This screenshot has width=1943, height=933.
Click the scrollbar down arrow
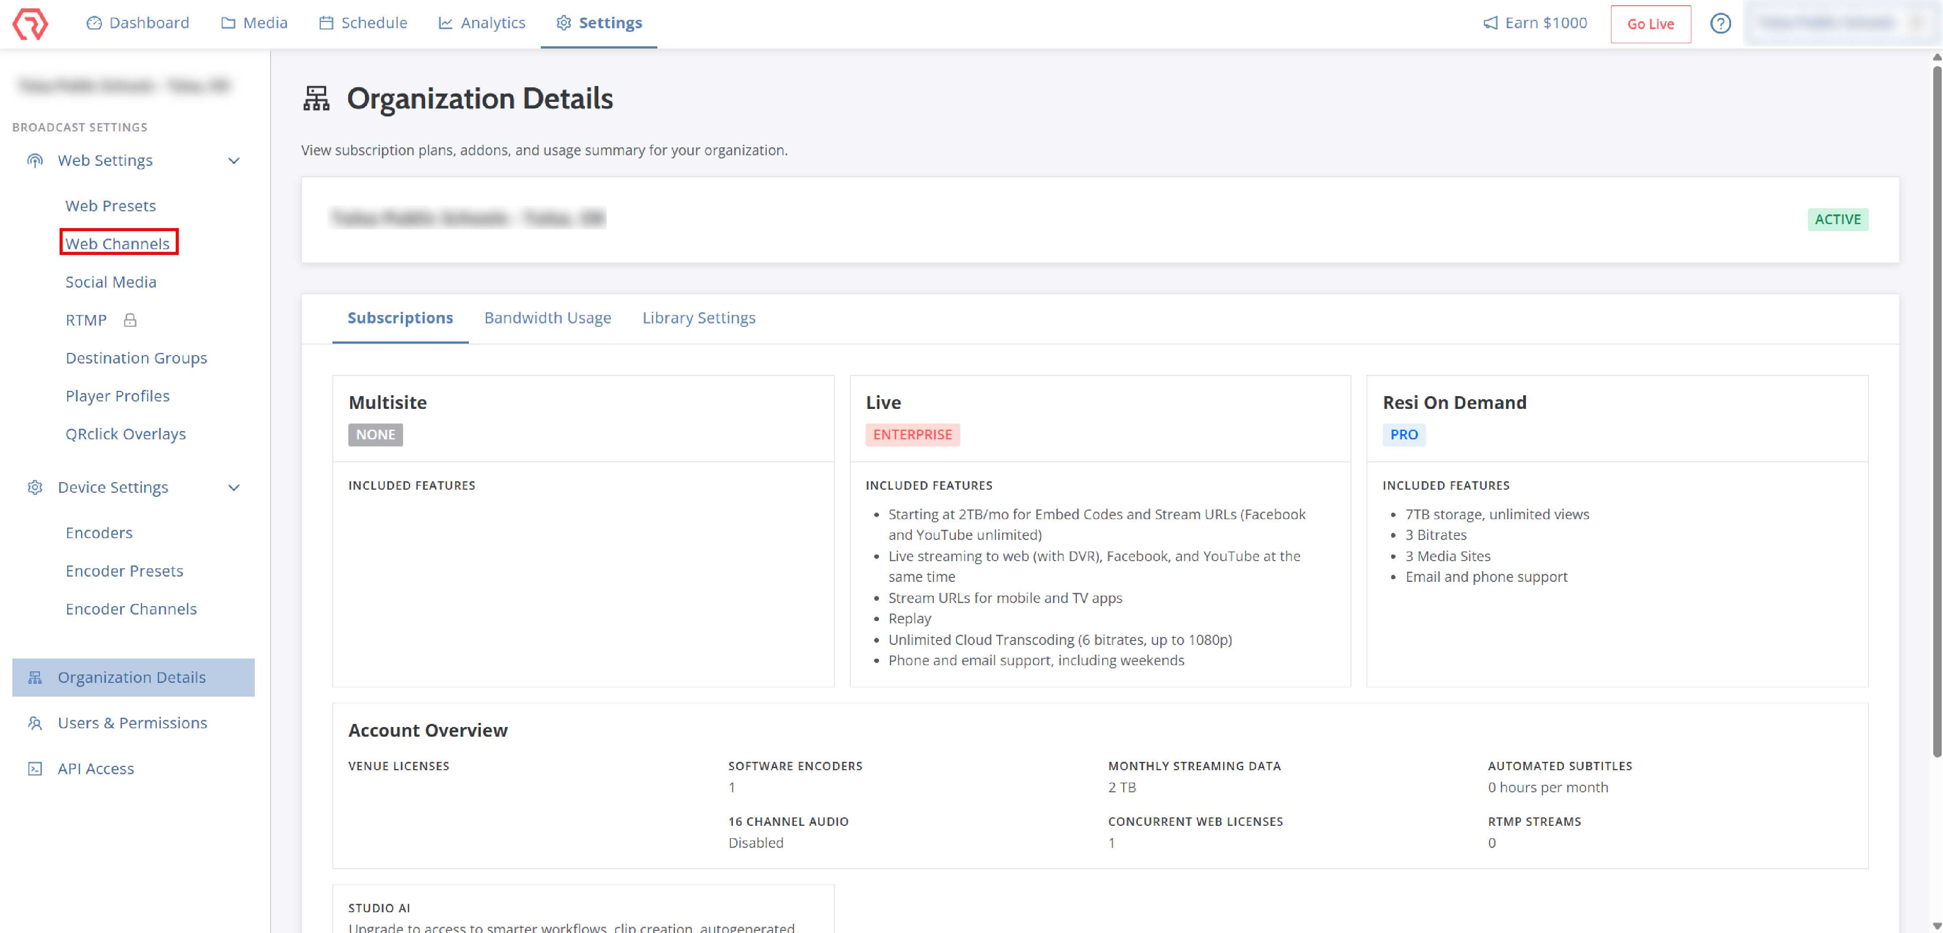tap(1936, 926)
